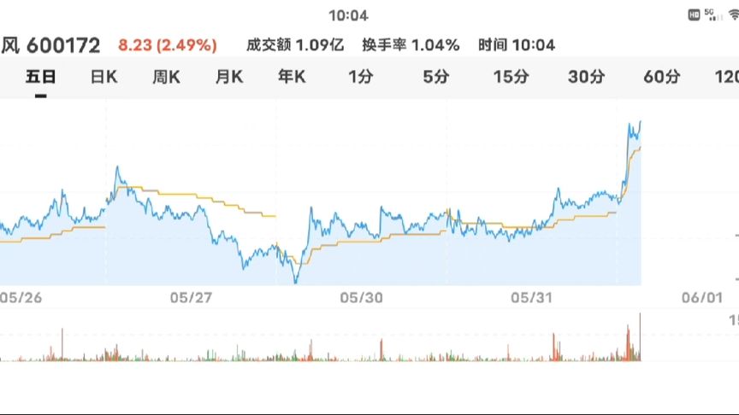
Task: Tap the stock code 600172
Action: coord(63,45)
